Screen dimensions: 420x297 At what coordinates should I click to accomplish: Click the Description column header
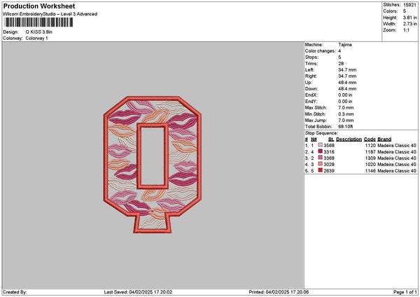(349, 139)
